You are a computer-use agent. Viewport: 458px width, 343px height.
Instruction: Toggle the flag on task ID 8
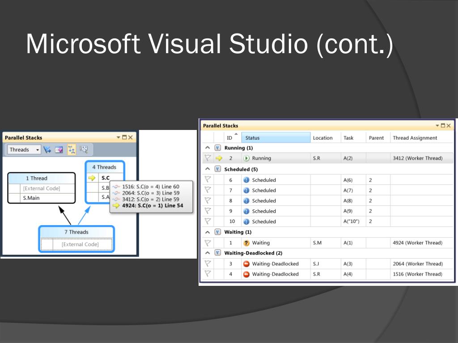[x=208, y=201]
